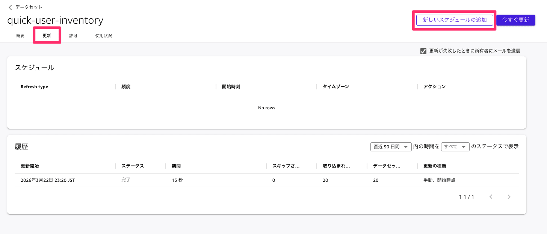
Task: Switch to the 概要 tab
Action: (x=20, y=35)
